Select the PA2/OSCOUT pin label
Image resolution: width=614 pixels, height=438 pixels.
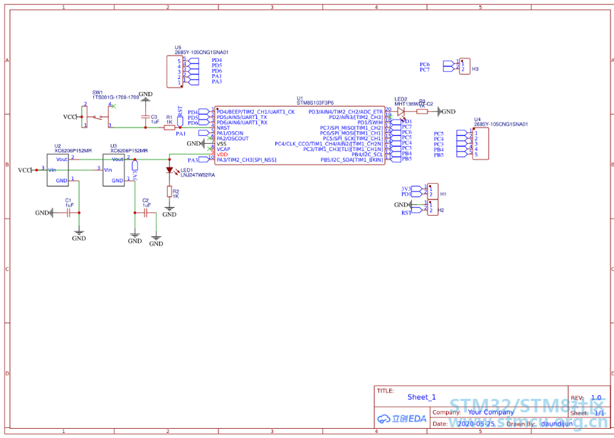[233, 138]
